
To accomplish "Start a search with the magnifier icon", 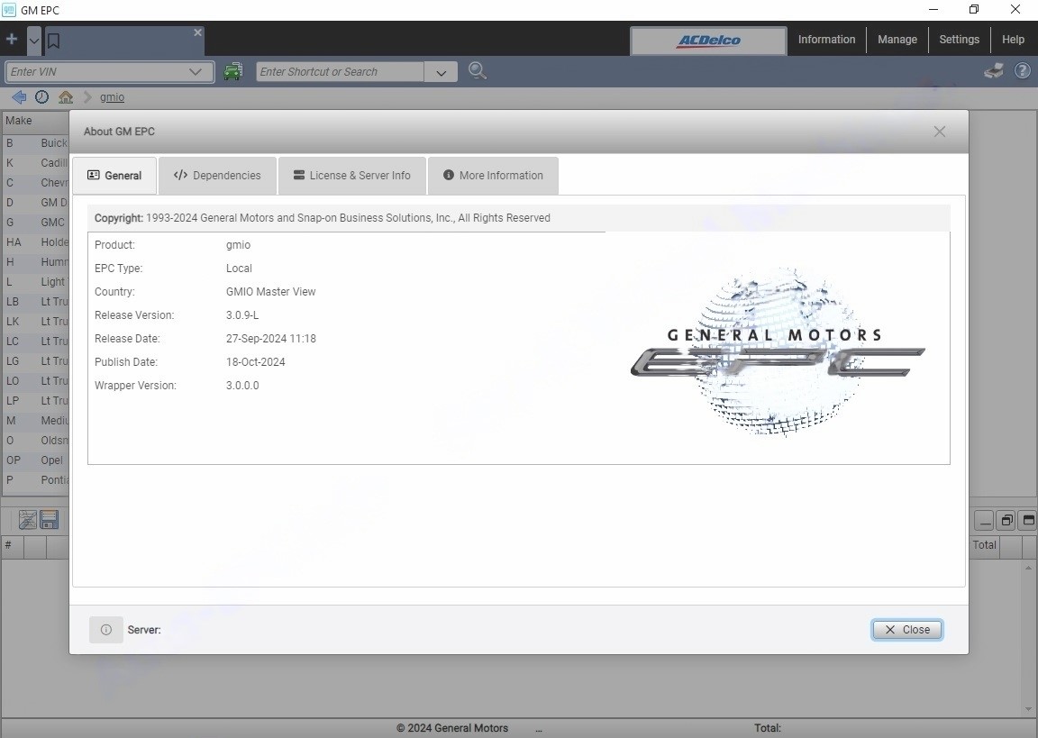I will [x=478, y=70].
